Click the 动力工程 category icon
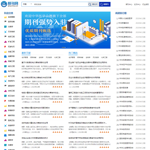This screenshot has height=150, width=150. coord(5,66)
